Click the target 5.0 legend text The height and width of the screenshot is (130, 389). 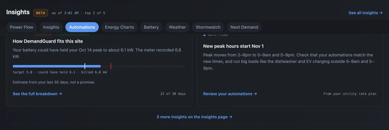23,72
